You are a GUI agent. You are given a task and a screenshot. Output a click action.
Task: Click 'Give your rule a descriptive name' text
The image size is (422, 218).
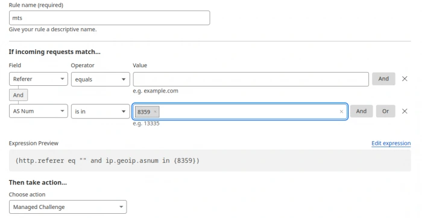click(53, 29)
